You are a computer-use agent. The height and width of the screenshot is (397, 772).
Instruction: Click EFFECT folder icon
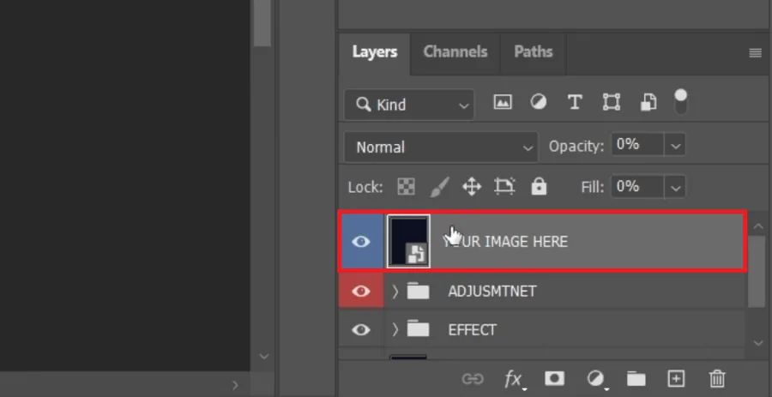[x=418, y=329]
